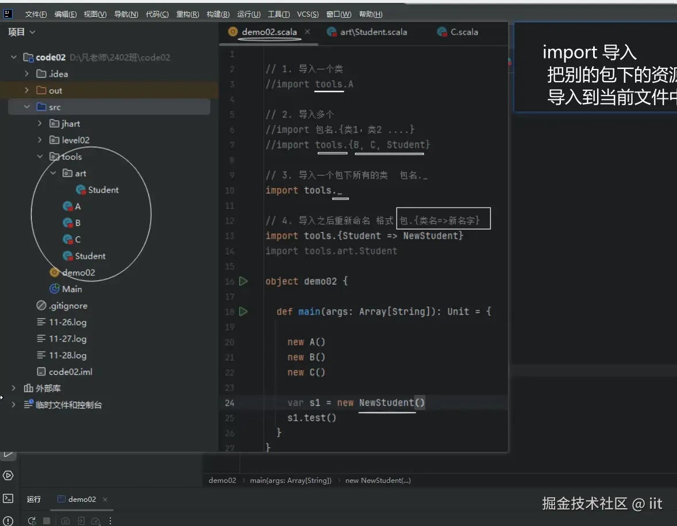Screen dimensions: 677x526
Task: Select the jhart package row
Action: [109, 124]
